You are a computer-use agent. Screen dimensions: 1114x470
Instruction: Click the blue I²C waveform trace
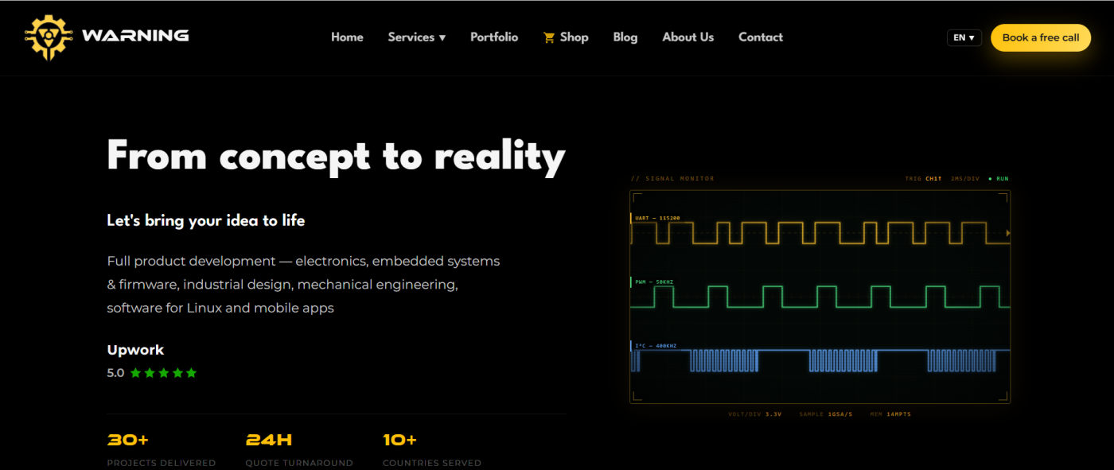[x=820, y=360]
